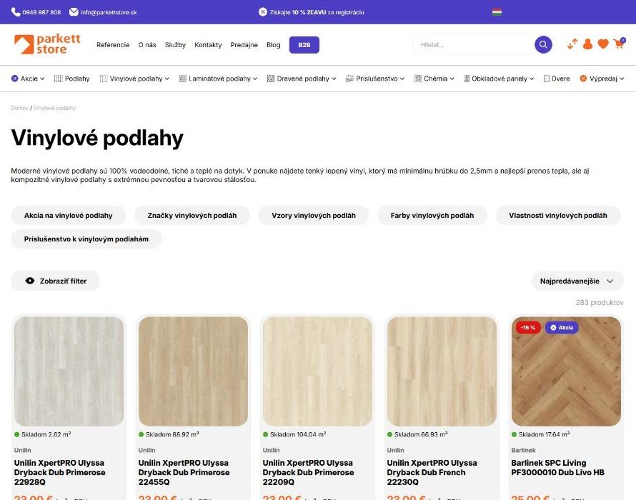Image resolution: width=636 pixels, height=500 pixels.
Task: Expand Laminátové podlahy menu chevron
Action: click(x=254, y=79)
